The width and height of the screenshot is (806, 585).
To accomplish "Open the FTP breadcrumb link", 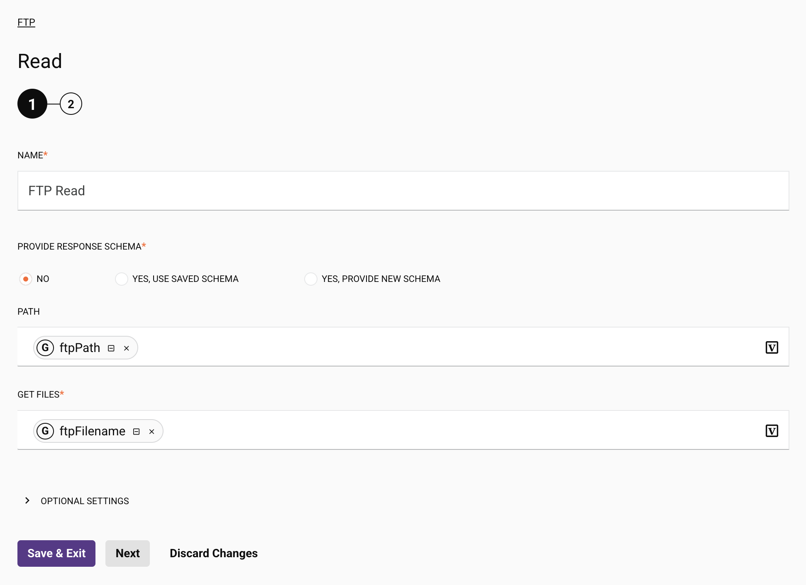I will pyautogui.click(x=26, y=22).
